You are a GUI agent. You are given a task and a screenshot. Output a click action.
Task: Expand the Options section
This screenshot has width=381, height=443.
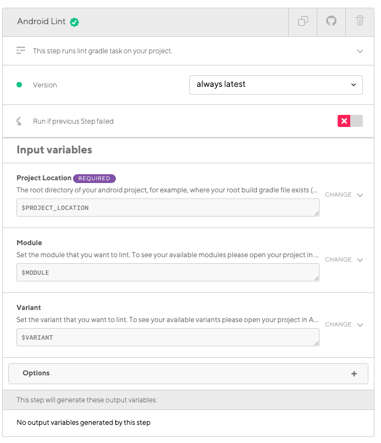[x=188, y=373]
